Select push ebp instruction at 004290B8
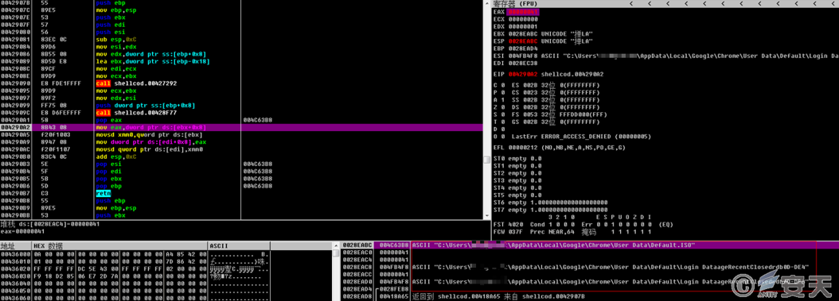The width and height of the screenshot is (839, 301). [111, 201]
